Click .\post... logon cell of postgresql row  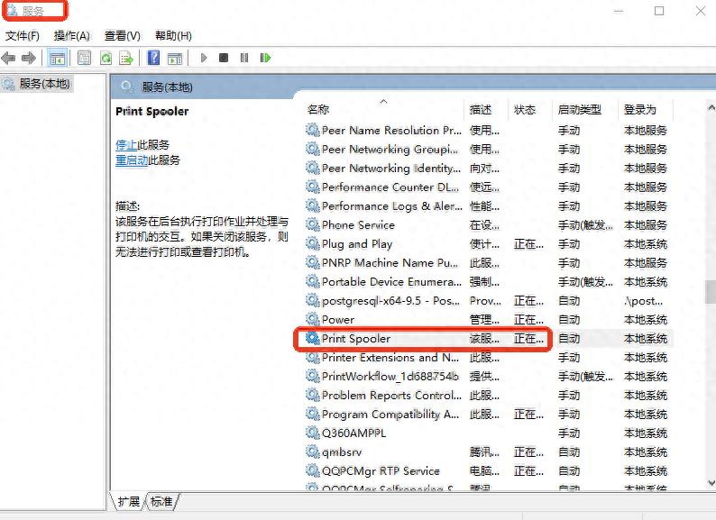[x=643, y=301]
